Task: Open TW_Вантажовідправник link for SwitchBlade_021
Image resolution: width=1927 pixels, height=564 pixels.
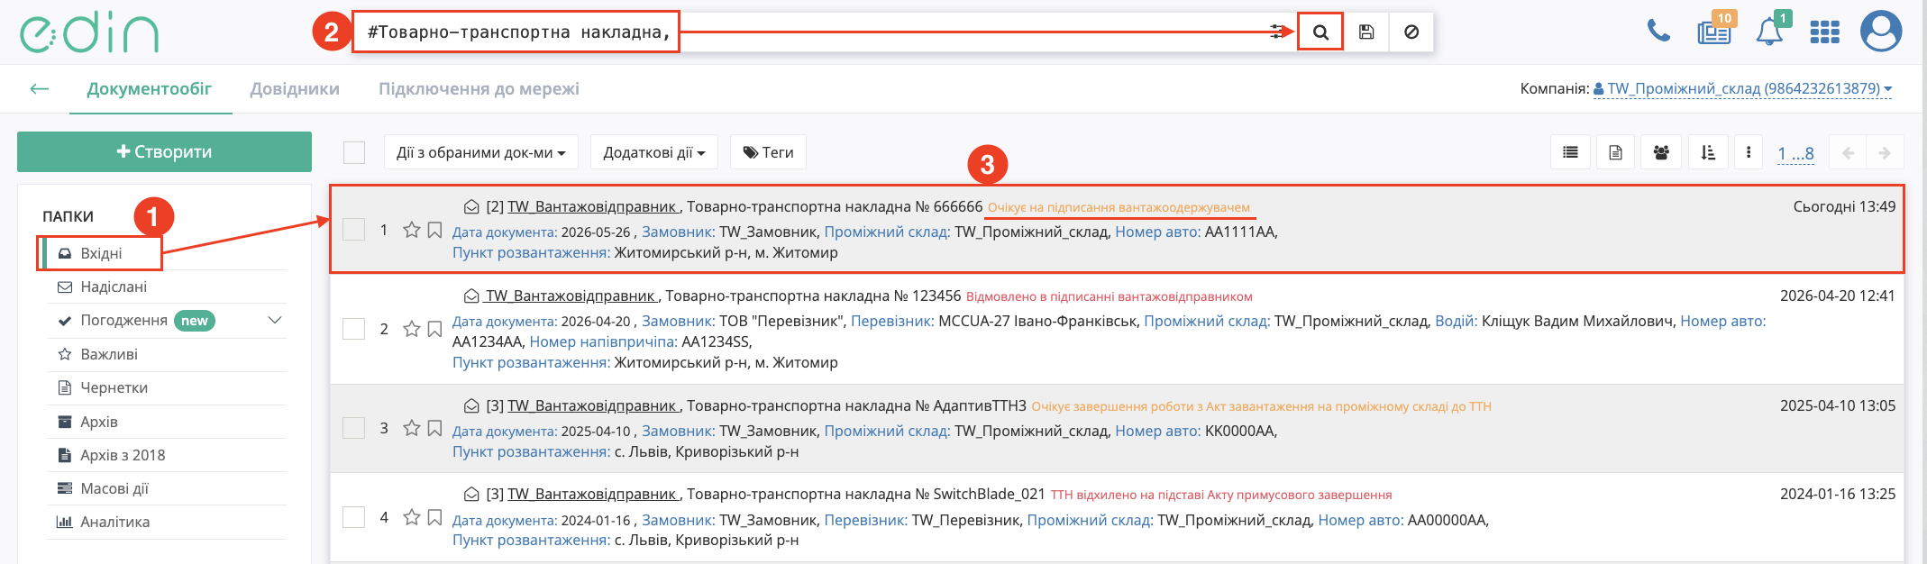Action: [593, 494]
